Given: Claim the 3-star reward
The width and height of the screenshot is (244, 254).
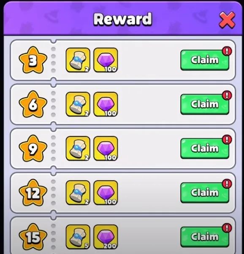Looking at the screenshot, I should pos(205,60).
